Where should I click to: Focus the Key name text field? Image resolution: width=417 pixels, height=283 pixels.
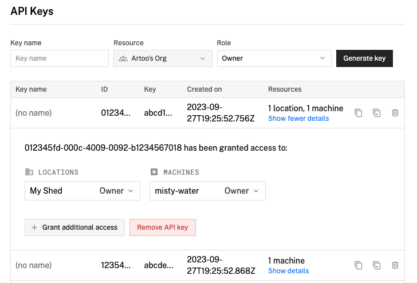click(x=60, y=58)
